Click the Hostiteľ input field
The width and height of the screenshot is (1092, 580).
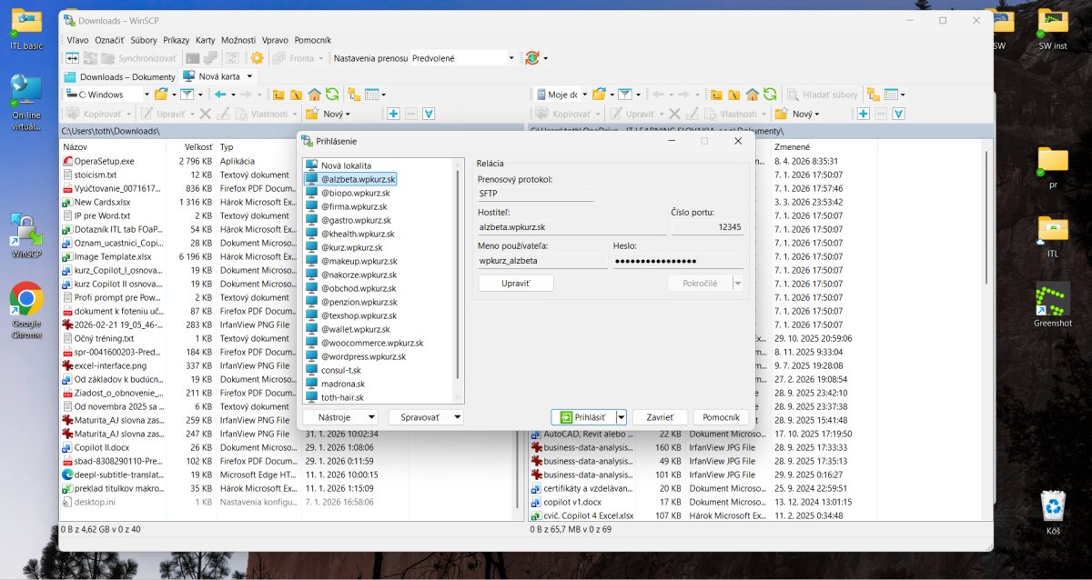[x=572, y=227]
